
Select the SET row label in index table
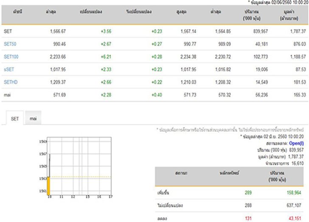[8, 31]
